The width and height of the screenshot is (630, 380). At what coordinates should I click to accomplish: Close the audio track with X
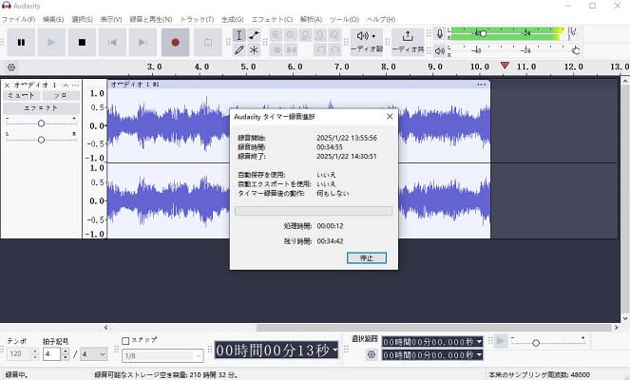point(7,85)
